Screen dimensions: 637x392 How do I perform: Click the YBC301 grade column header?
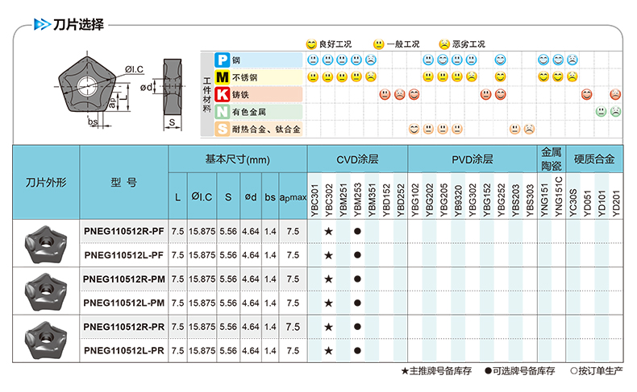click(x=314, y=200)
